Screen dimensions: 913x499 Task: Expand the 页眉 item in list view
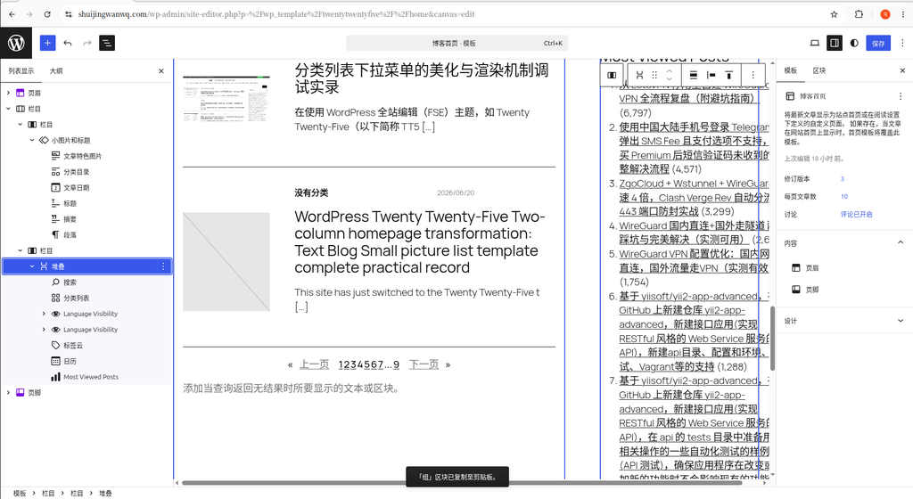point(8,93)
